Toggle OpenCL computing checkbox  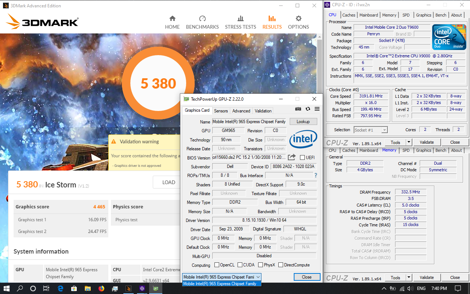point(217,265)
